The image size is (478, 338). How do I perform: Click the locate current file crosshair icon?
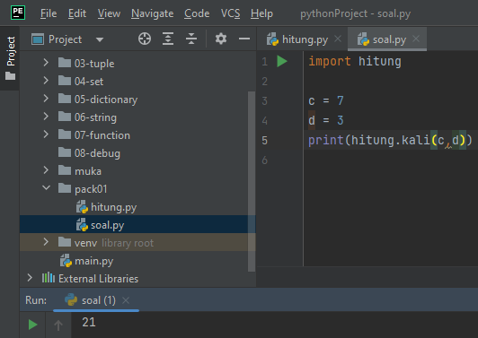coord(145,39)
